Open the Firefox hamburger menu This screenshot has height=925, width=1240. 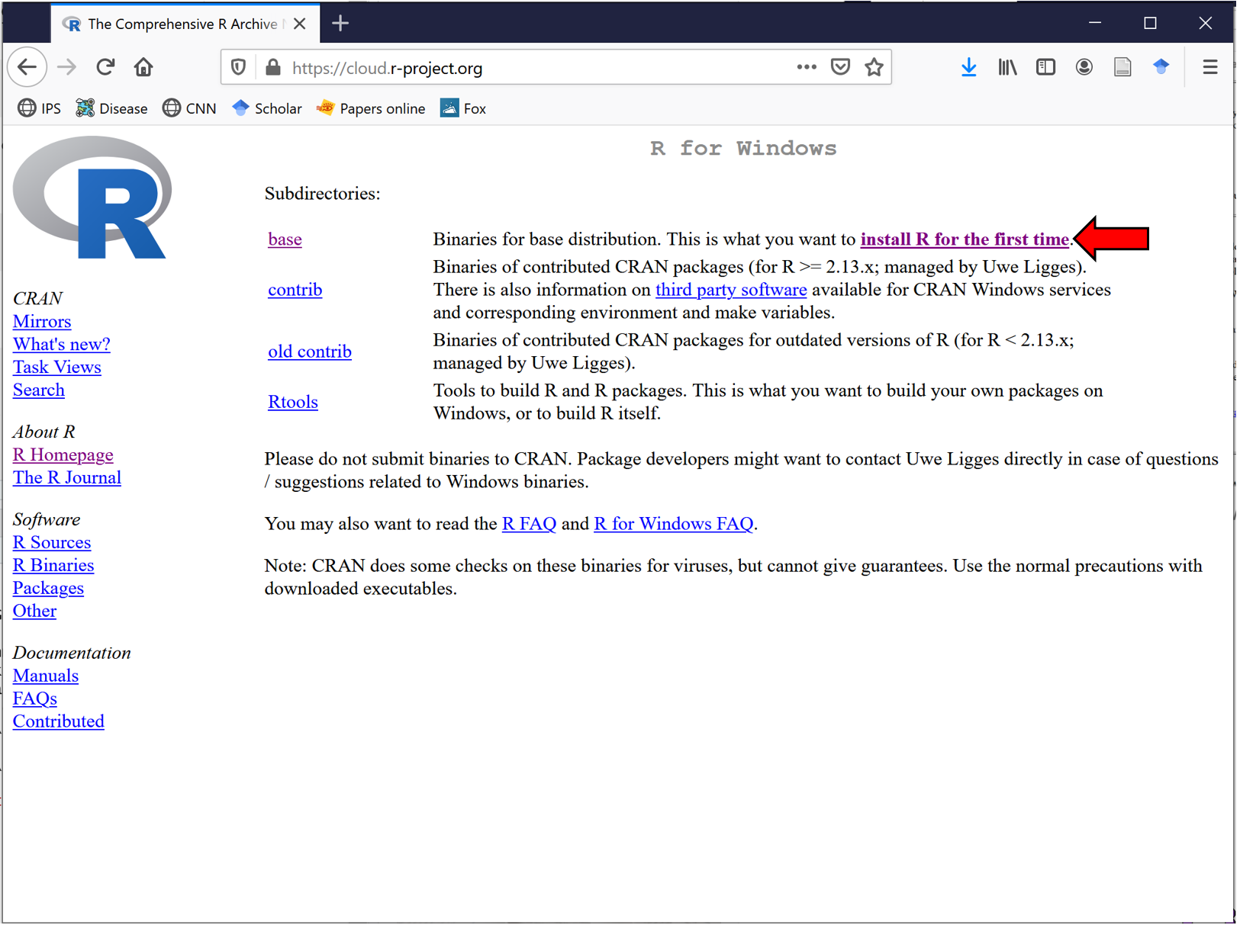[1209, 67]
